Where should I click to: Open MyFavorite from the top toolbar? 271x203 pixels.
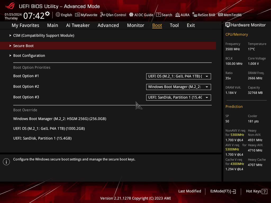point(86,15)
